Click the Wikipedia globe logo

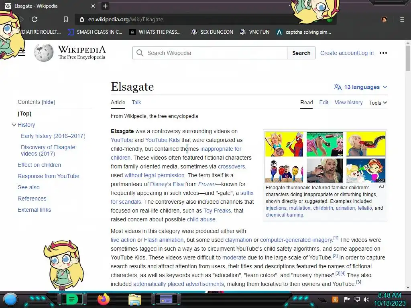(43, 53)
